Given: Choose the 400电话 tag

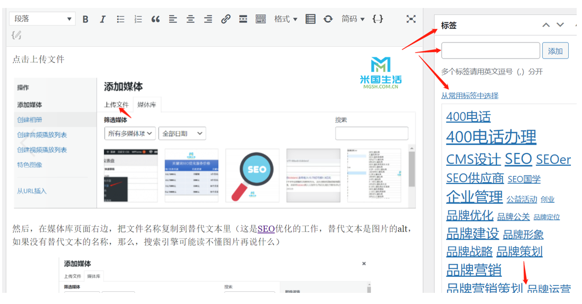Looking at the screenshot, I should click(x=469, y=117).
